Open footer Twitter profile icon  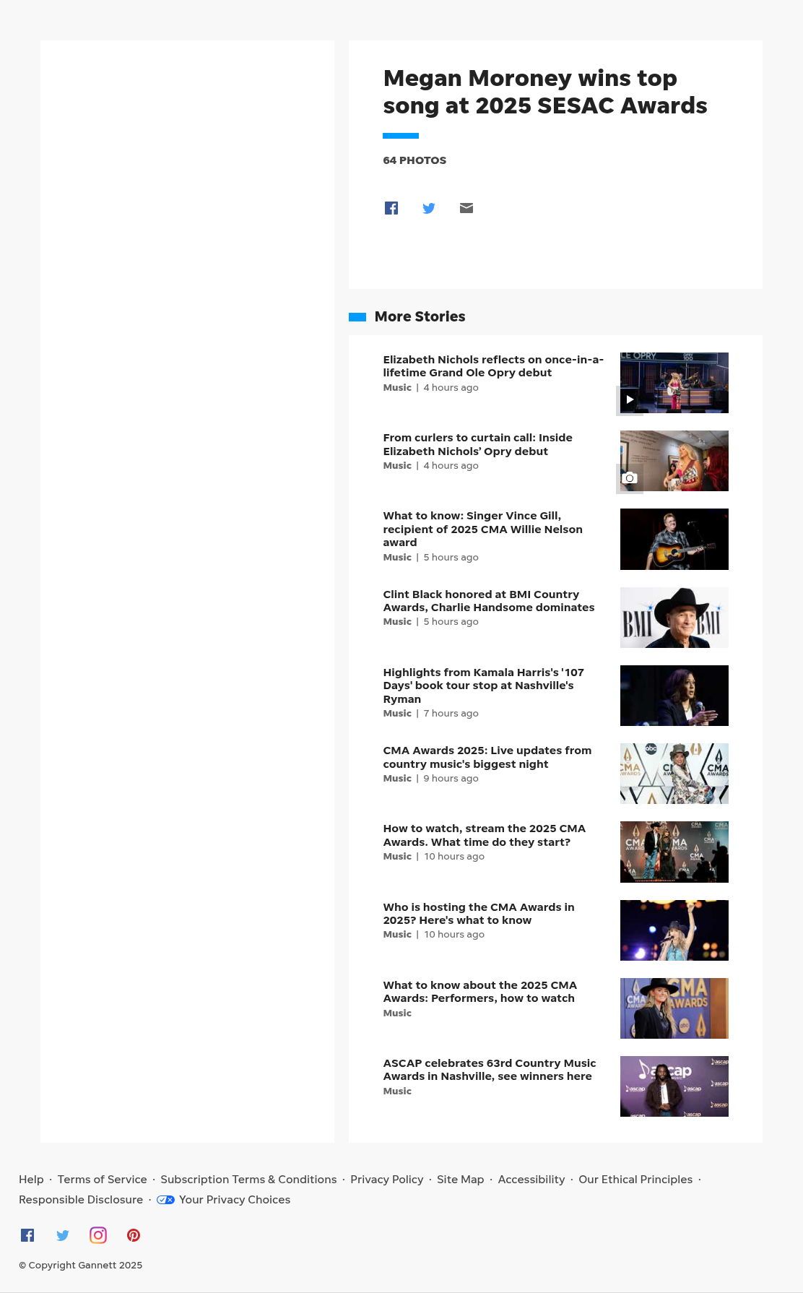pos(63,1235)
